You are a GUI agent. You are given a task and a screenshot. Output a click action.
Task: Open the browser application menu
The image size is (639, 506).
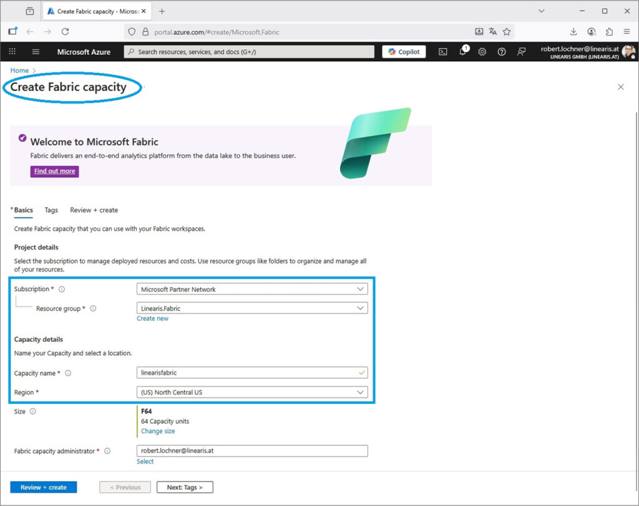click(x=627, y=32)
